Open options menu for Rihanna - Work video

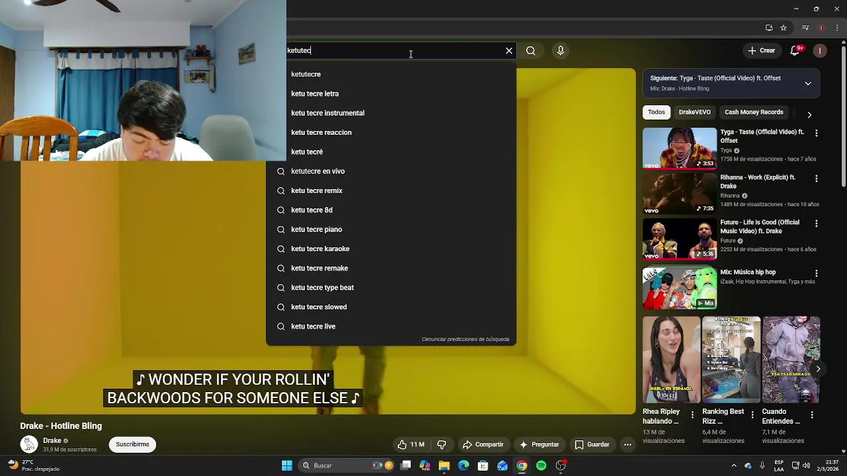tap(816, 178)
